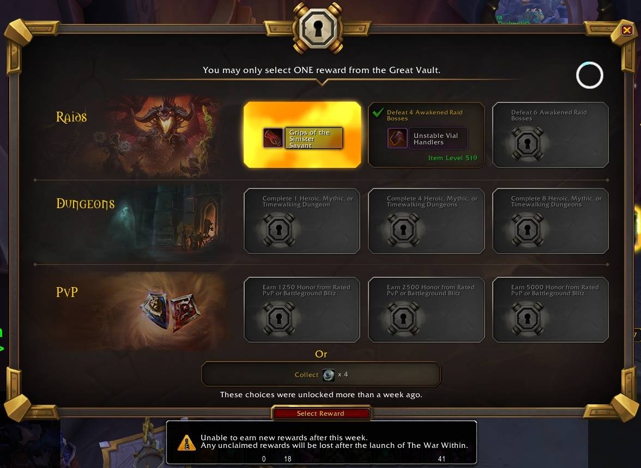Click the warning triangle icon in the notice
This screenshot has height=468, width=641.
pyautogui.click(x=186, y=442)
